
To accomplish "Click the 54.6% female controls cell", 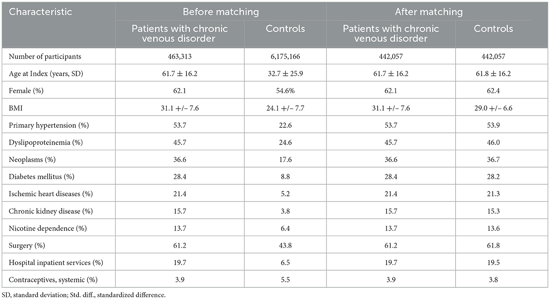I will (285, 91).
